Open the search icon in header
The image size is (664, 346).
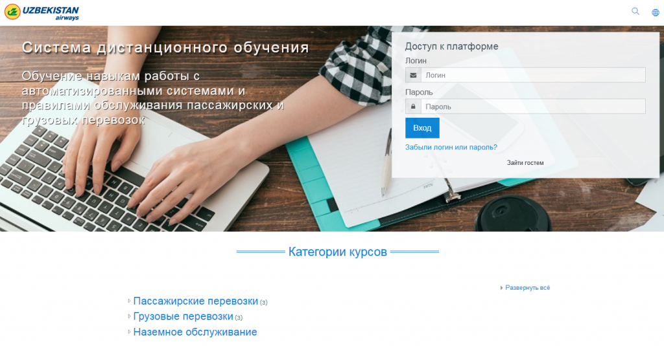coord(635,12)
